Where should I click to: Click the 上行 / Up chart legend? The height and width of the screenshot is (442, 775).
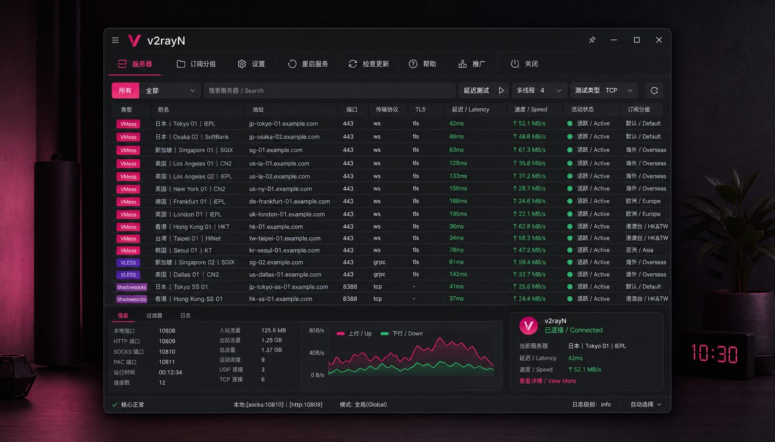click(x=354, y=333)
